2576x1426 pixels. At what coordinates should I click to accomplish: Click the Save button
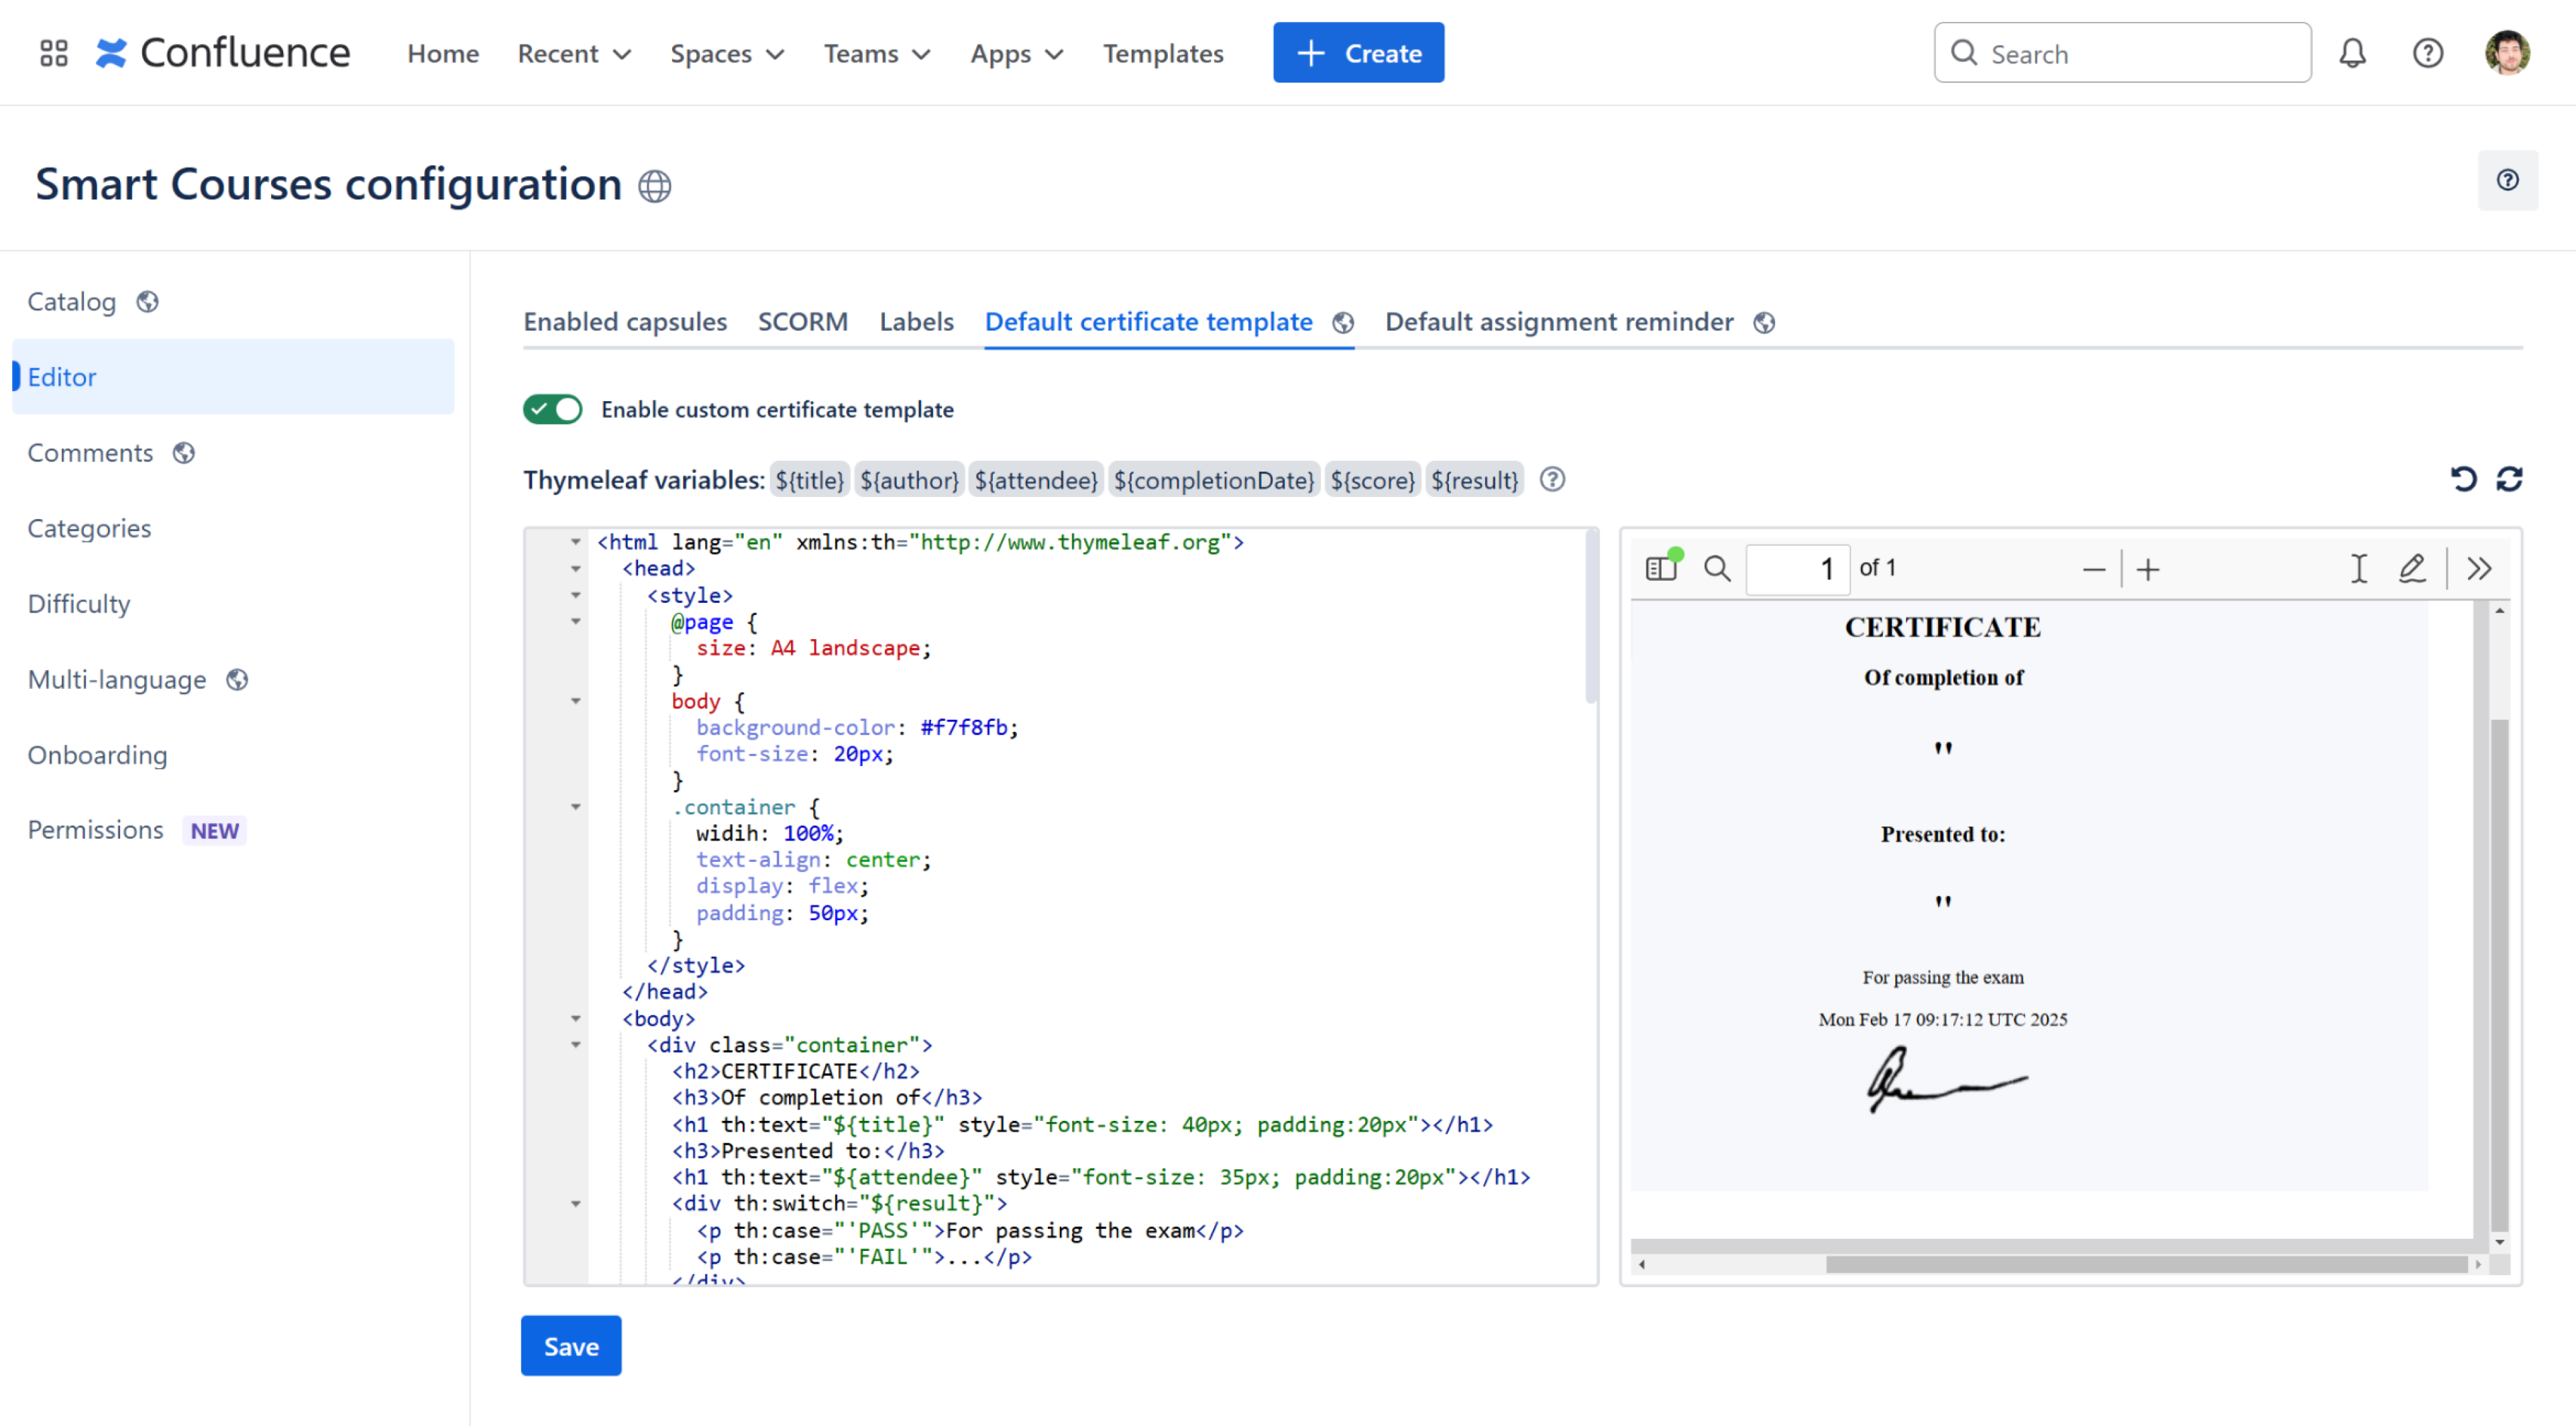click(570, 1346)
